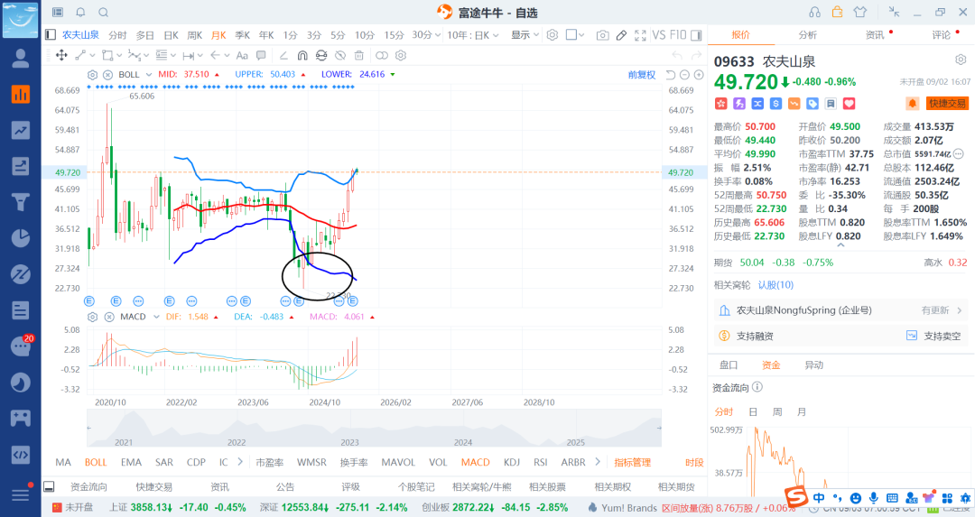Open the notifications bell in title bar
The width and height of the screenshot is (975, 517).
(x=81, y=12)
